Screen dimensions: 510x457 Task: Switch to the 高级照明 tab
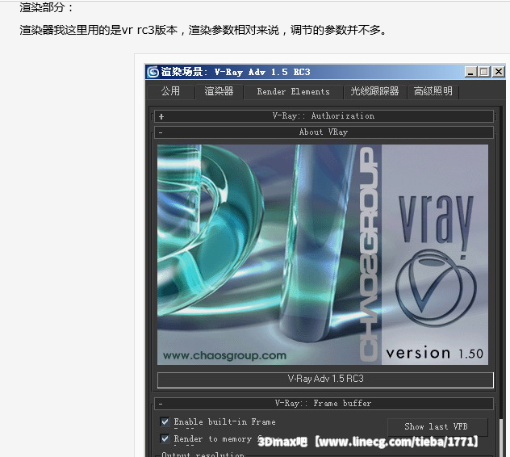click(x=433, y=91)
